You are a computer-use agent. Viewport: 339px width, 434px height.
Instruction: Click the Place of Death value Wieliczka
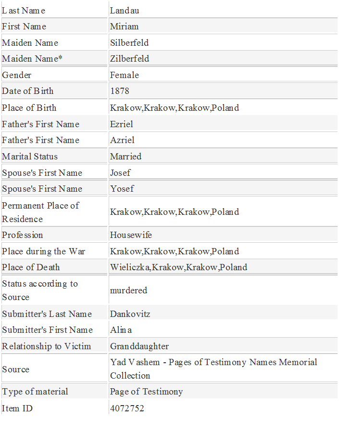(x=130, y=267)
